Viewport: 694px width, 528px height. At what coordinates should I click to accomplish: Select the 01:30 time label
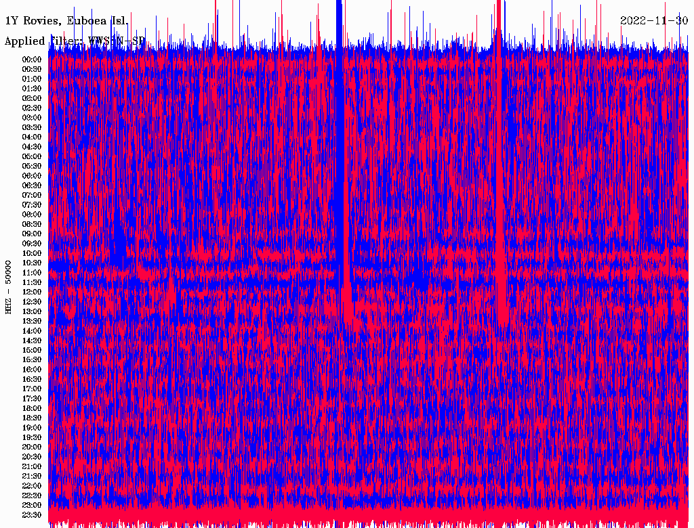pyautogui.click(x=32, y=89)
